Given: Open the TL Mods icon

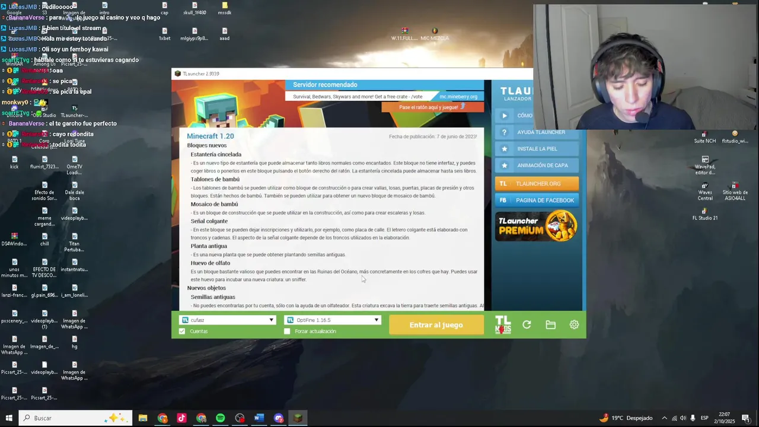Looking at the screenshot, I should pyautogui.click(x=503, y=324).
